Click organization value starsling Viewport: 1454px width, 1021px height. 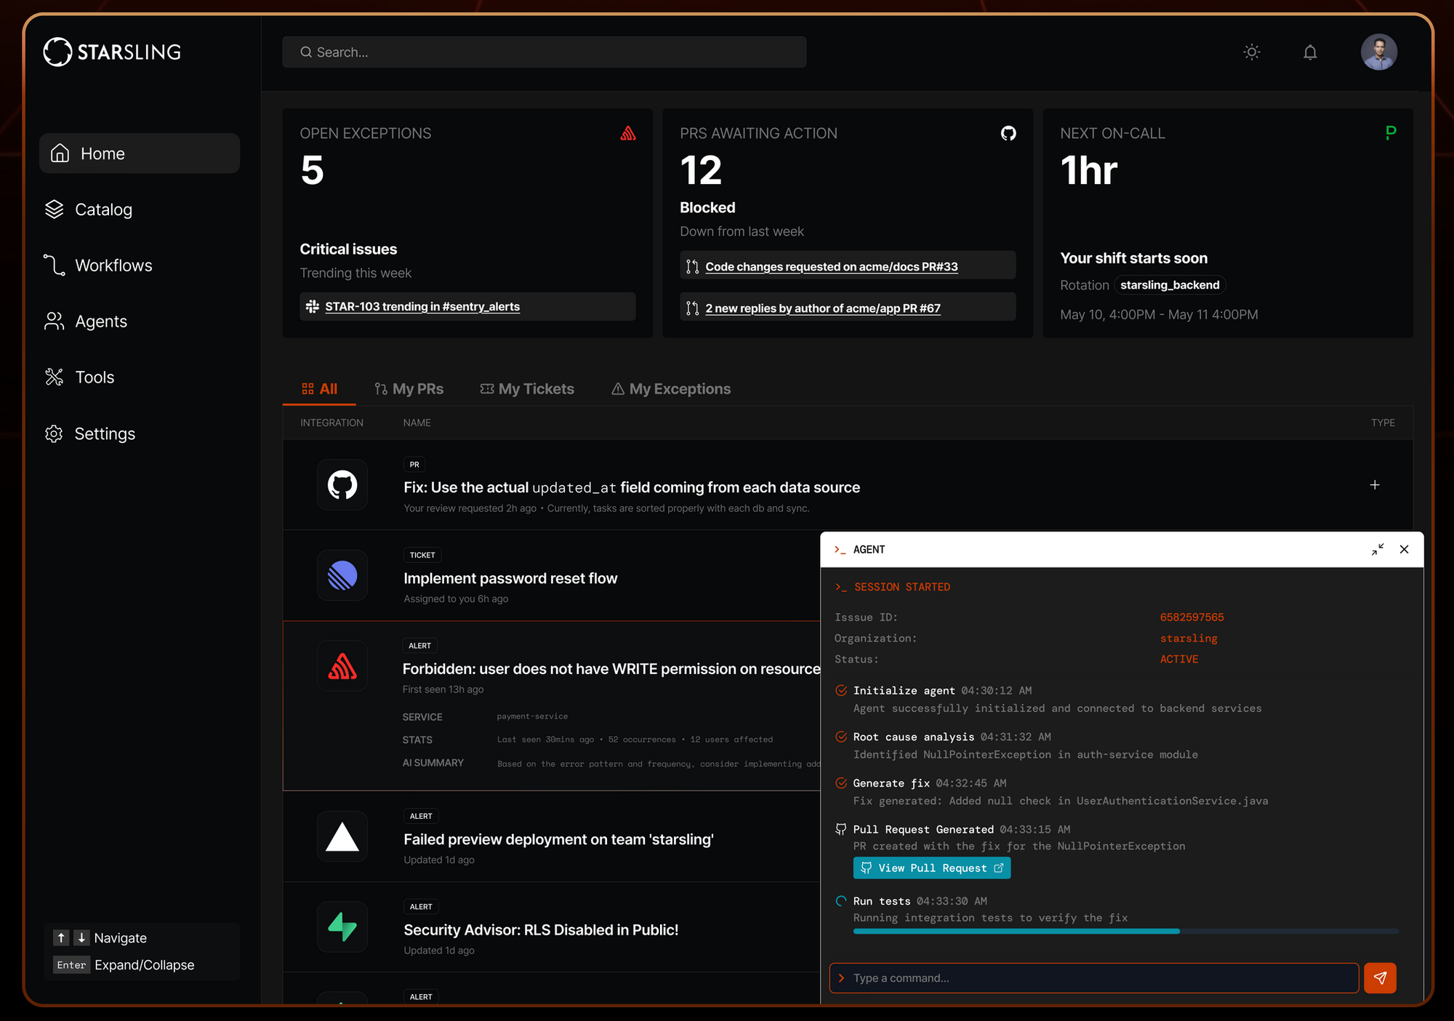(x=1189, y=638)
